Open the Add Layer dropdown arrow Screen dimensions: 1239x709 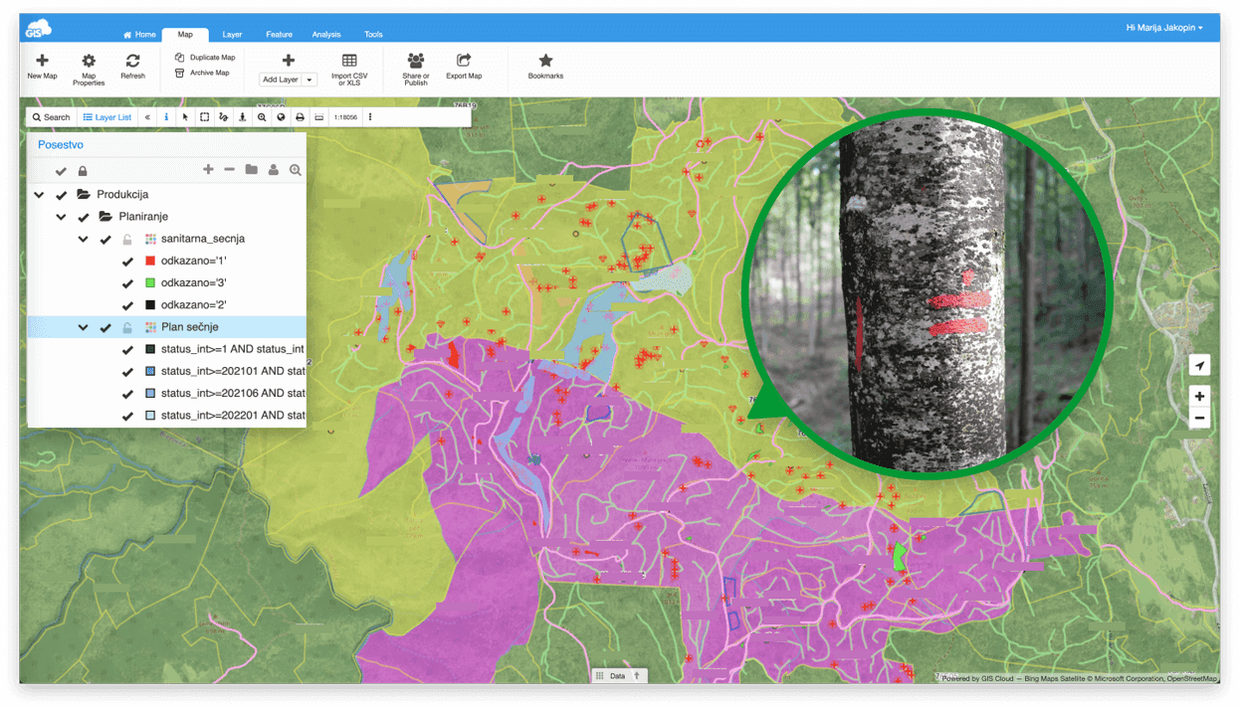[310, 80]
